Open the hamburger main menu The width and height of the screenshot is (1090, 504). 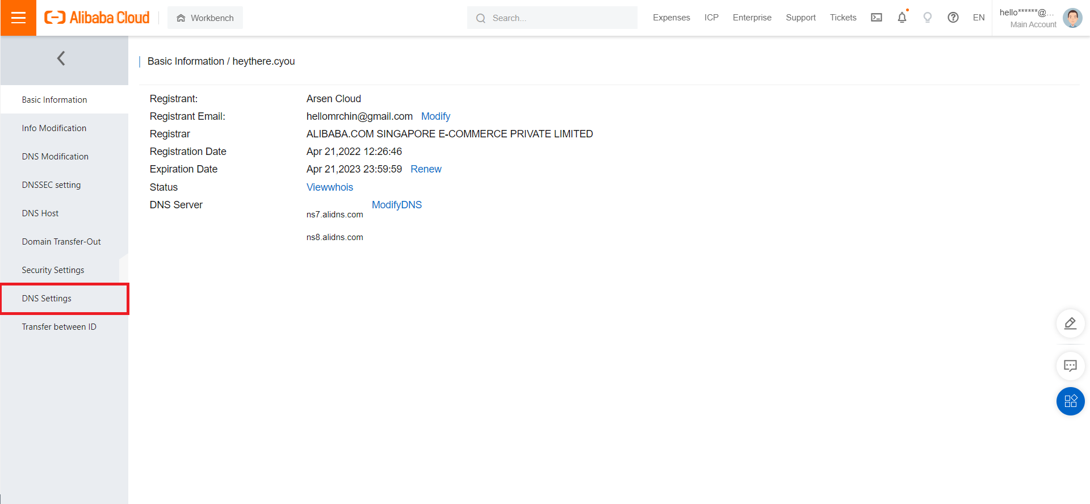pos(18,18)
